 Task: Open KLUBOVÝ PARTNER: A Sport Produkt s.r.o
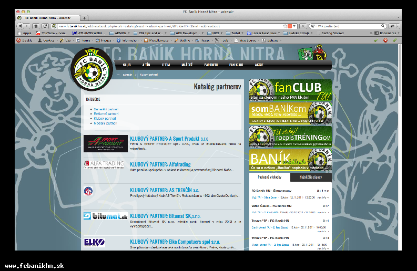(169, 139)
